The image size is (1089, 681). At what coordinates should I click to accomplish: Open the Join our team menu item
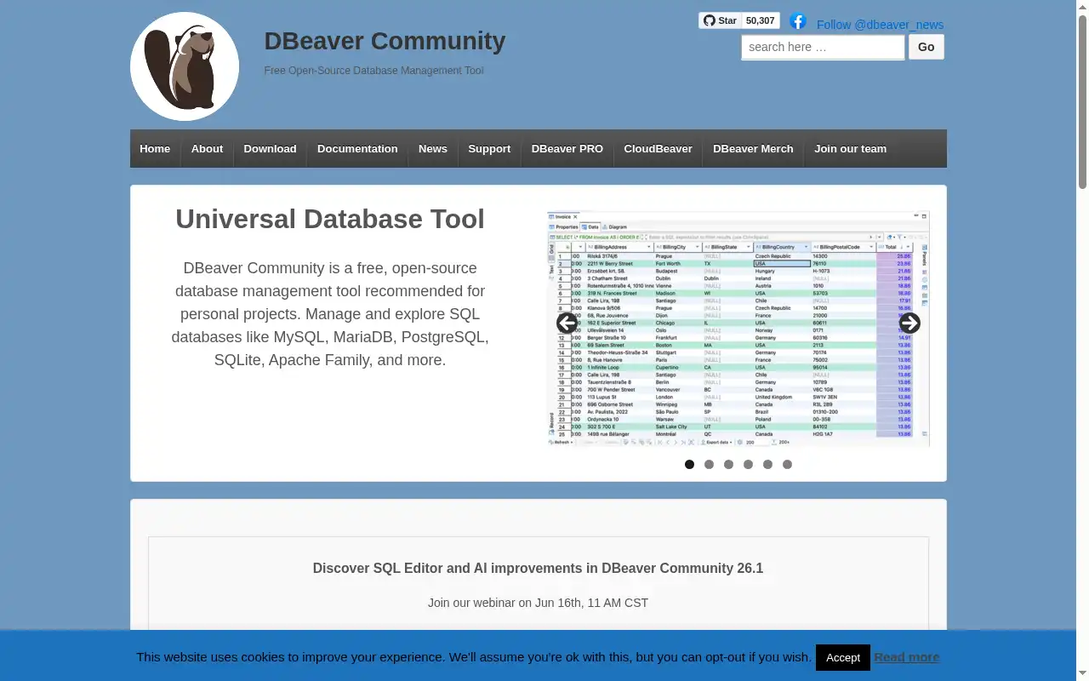tap(850, 148)
